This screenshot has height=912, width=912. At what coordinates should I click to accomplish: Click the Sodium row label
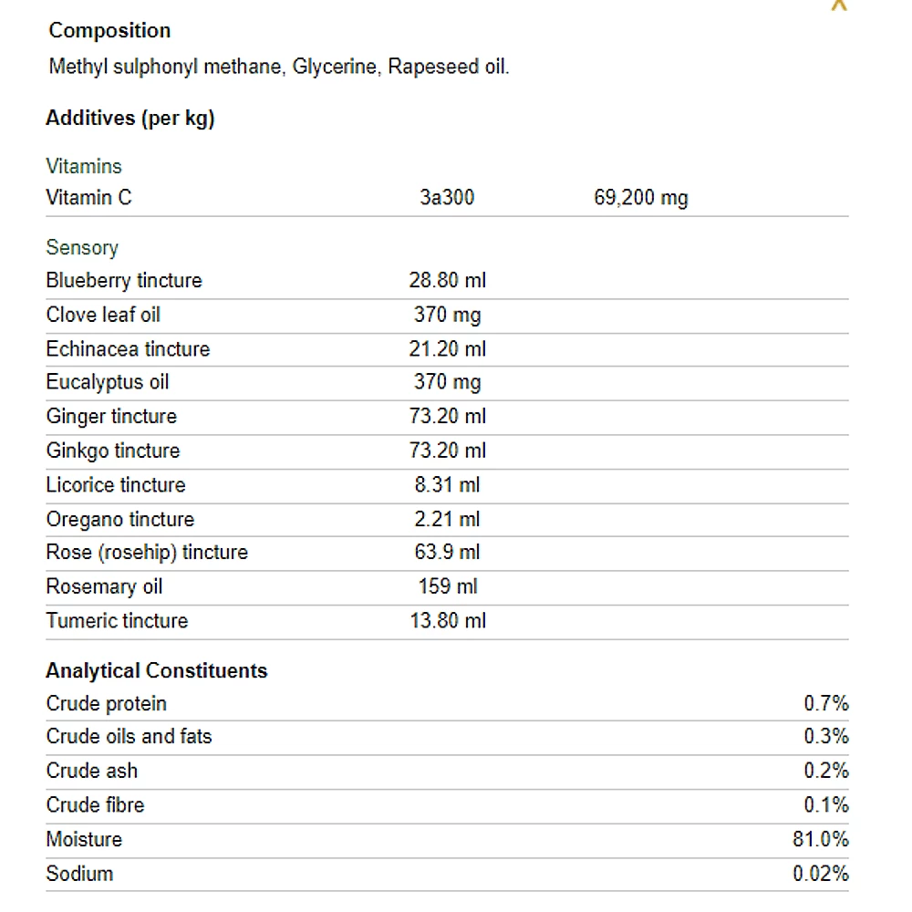tap(80, 874)
